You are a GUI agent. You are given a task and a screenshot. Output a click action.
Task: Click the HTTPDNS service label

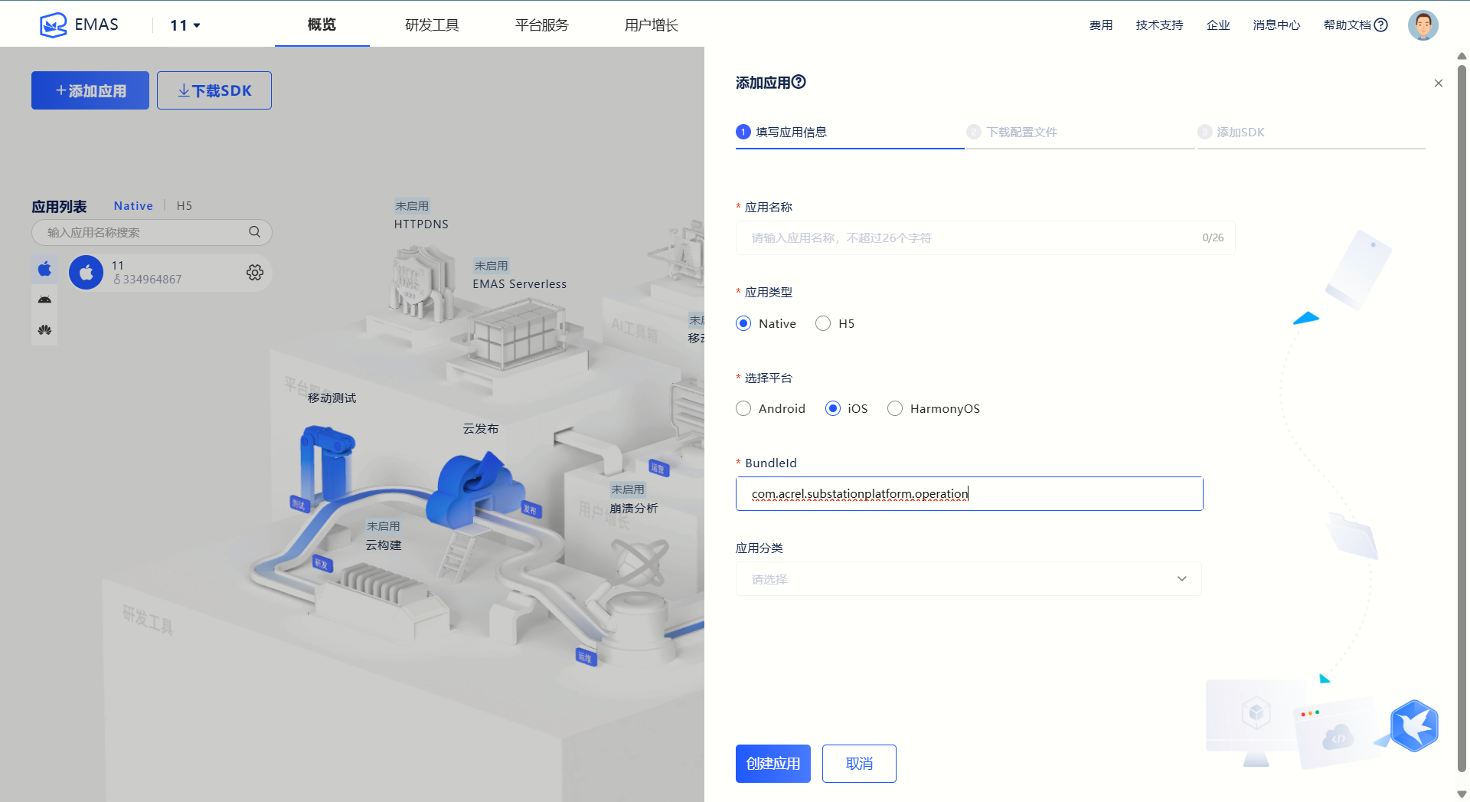[421, 224]
